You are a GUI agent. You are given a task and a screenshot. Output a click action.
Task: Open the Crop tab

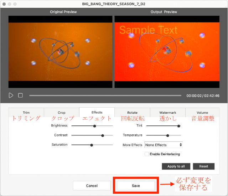pyautogui.click(x=62, y=113)
